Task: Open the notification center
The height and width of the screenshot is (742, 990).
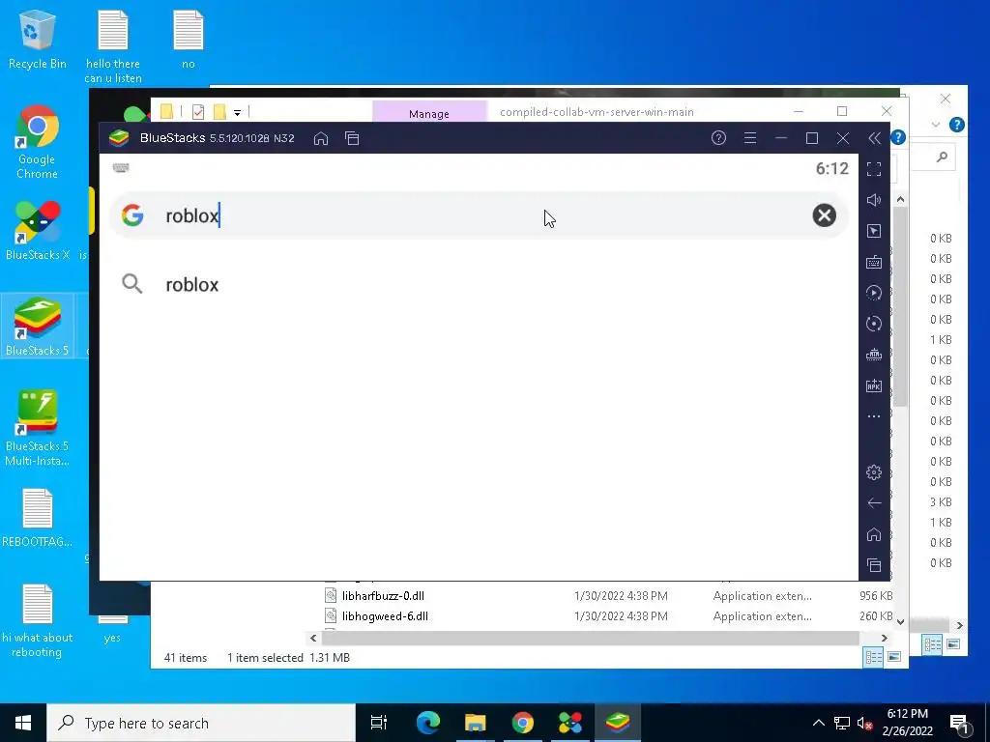Action: [x=959, y=723]
